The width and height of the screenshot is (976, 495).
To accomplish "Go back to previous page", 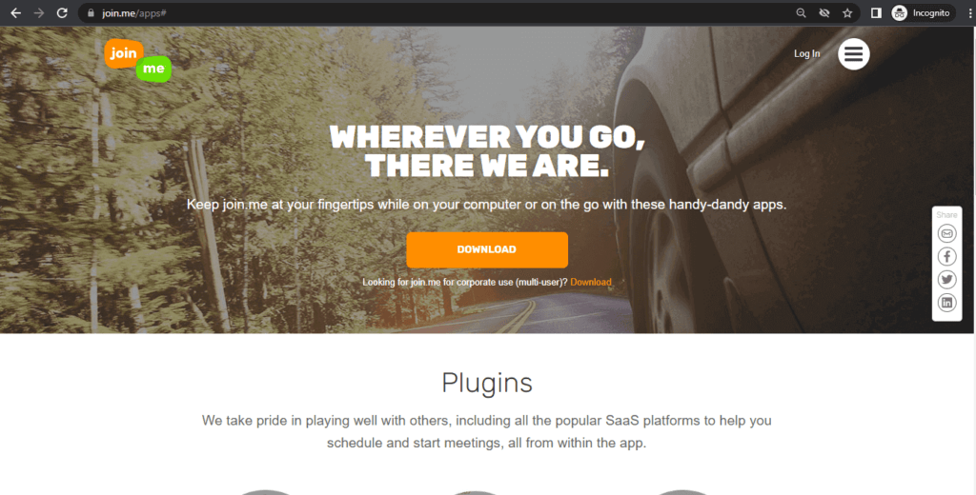I will pos(15,13).
